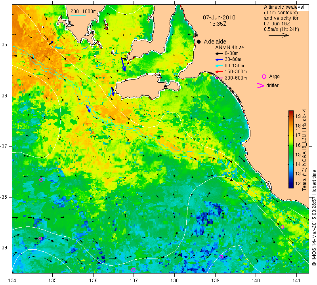The image size is (317, 285).
Task: Click the '80-150m' legend label
Action: coord(234,66)
